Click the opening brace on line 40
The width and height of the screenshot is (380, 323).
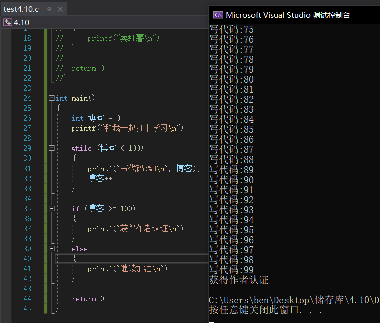point(74,258)
